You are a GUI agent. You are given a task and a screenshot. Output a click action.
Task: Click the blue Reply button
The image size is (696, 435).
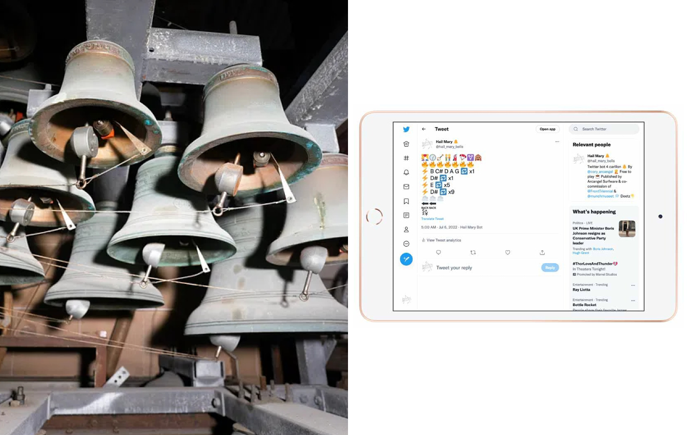(x=550, y=268)
